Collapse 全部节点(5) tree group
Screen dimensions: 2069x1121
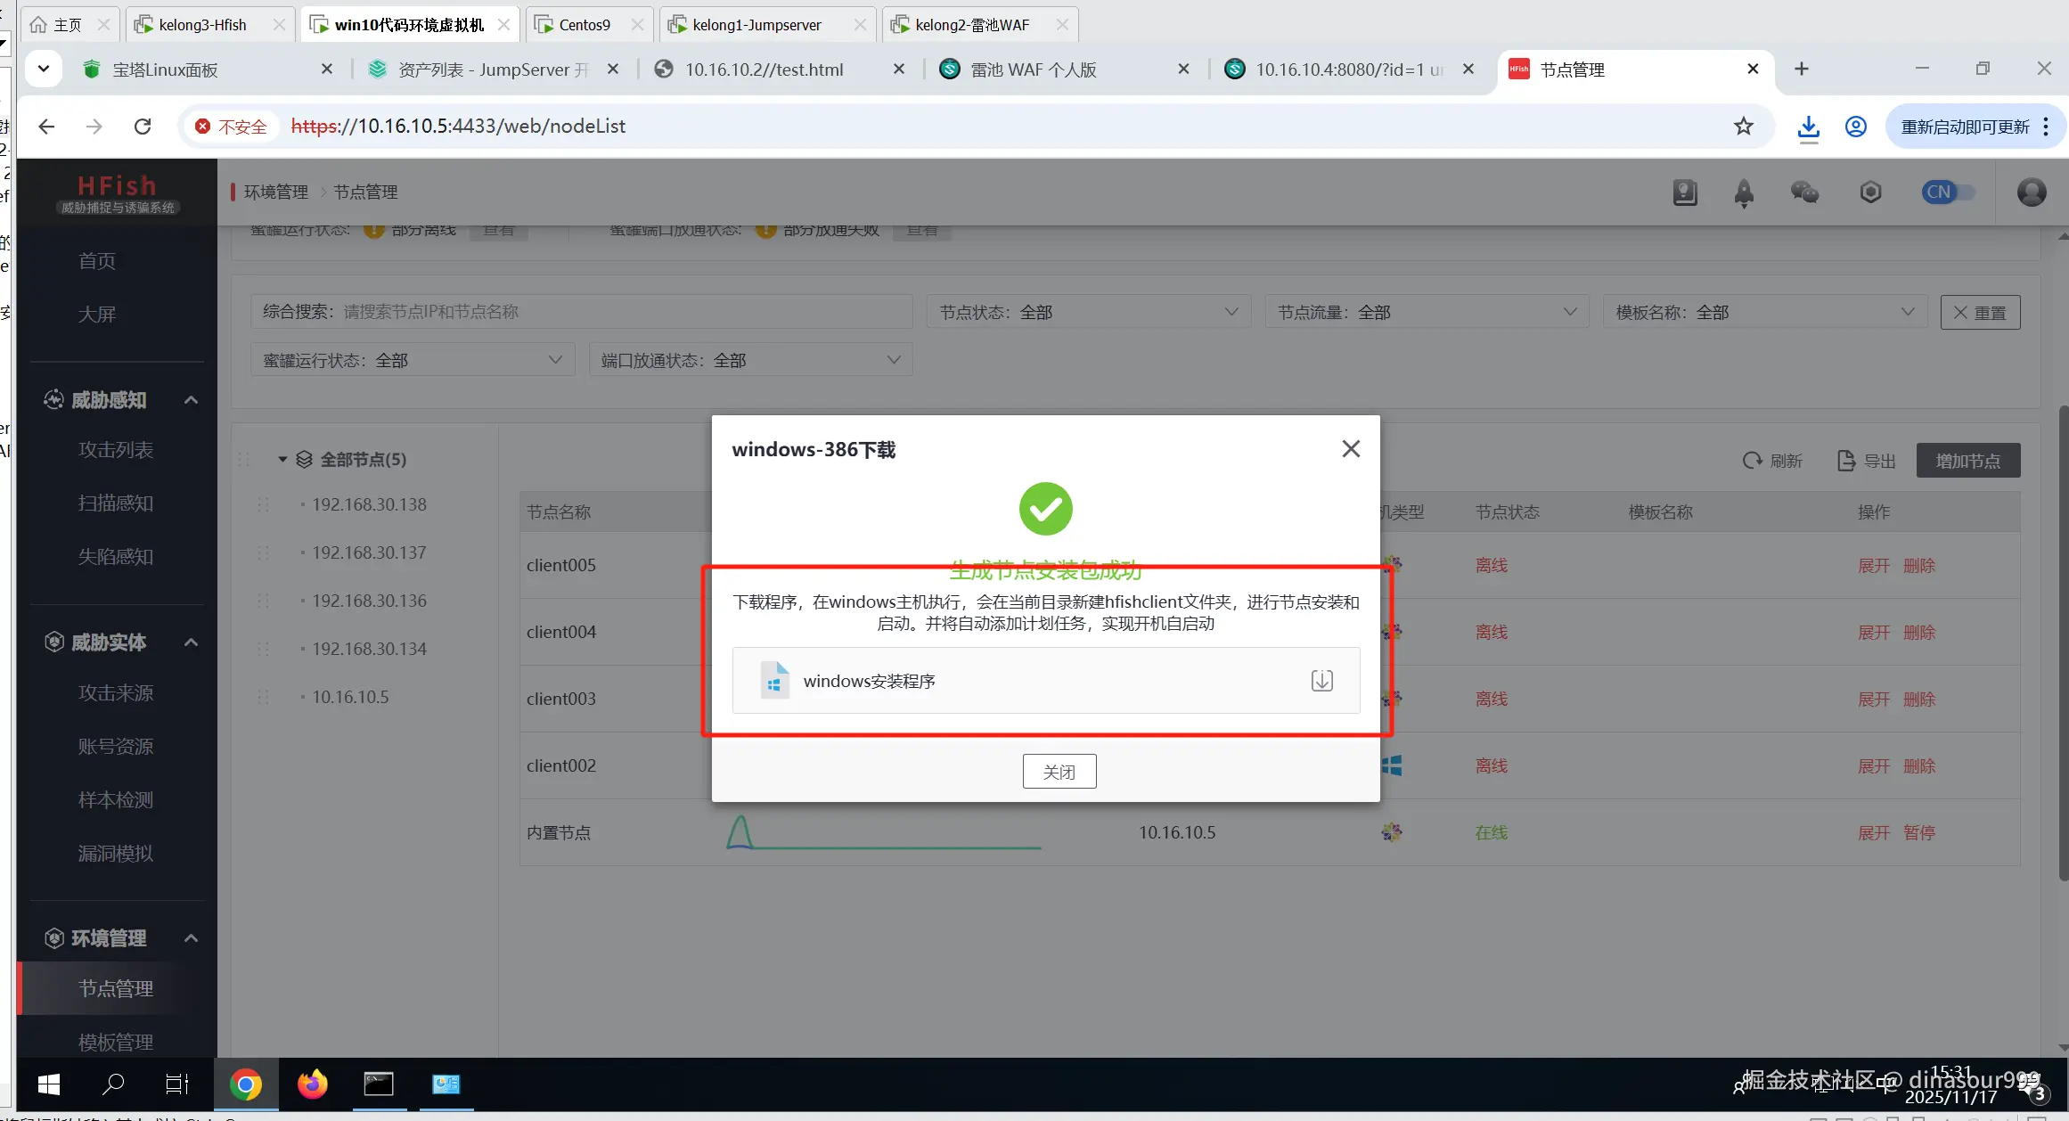click(x=282, y=460)
